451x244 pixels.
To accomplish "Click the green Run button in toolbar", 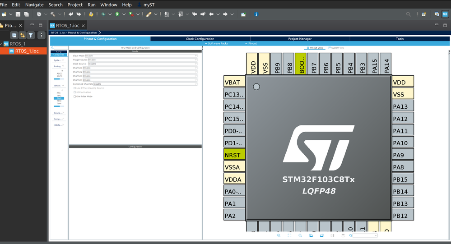I will coord(117,14).
